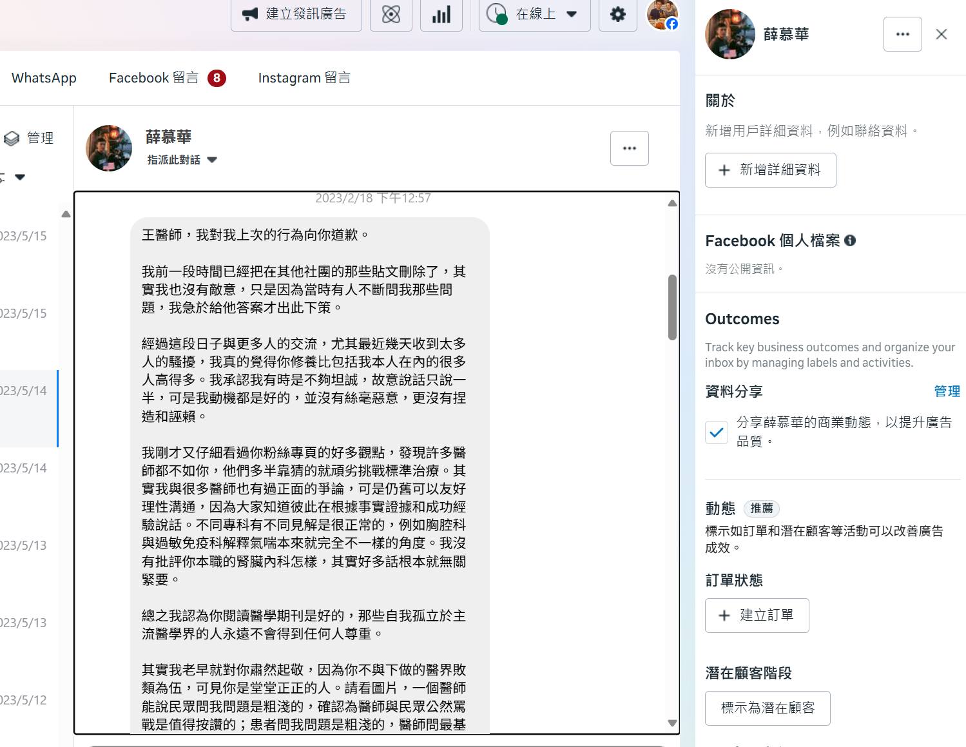Open three-dot menu in conversation header
The width and height of the screenshot is (966, 747).
(629, 148)
